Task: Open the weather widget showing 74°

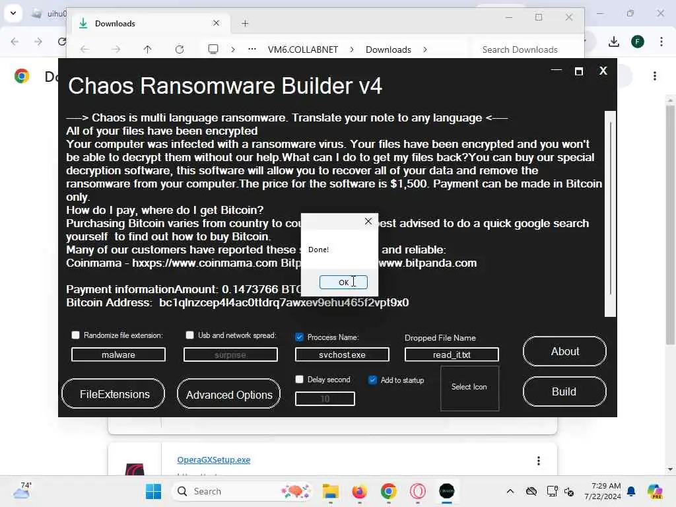Action: (x=22, y=490)
